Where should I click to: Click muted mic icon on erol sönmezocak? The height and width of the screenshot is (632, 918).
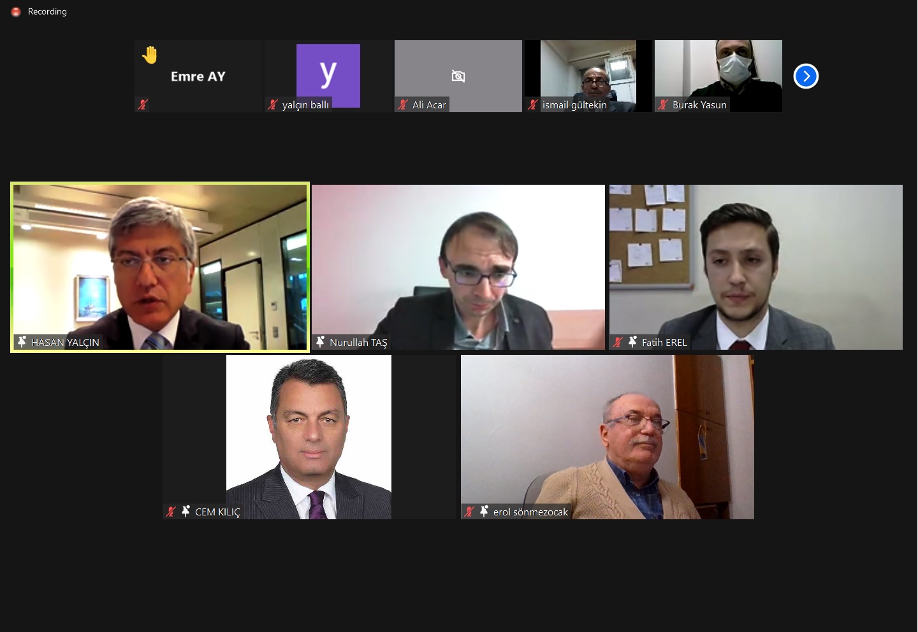tap(469, 512)
